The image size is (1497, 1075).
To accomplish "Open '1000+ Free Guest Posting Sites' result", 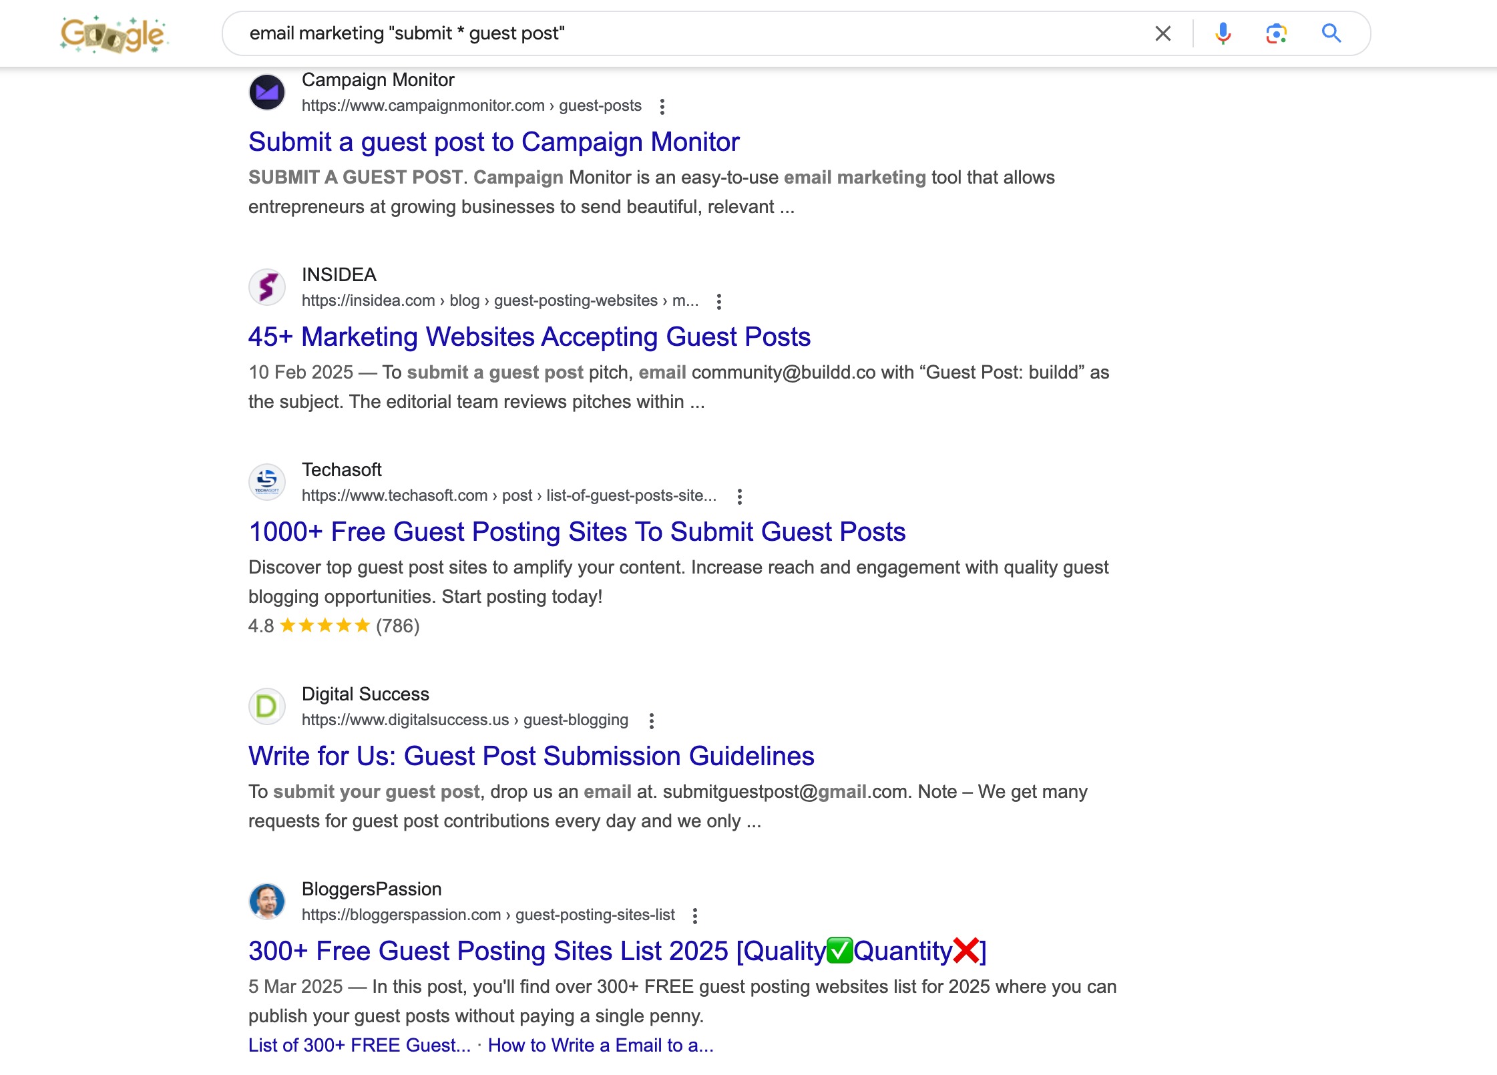I will [x=577, y=531].
